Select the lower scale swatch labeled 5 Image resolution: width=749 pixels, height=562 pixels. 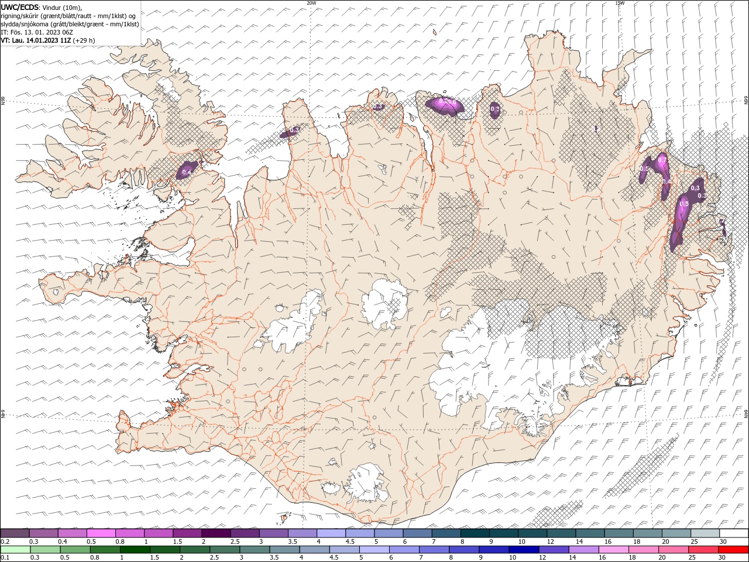coord(374,550)
